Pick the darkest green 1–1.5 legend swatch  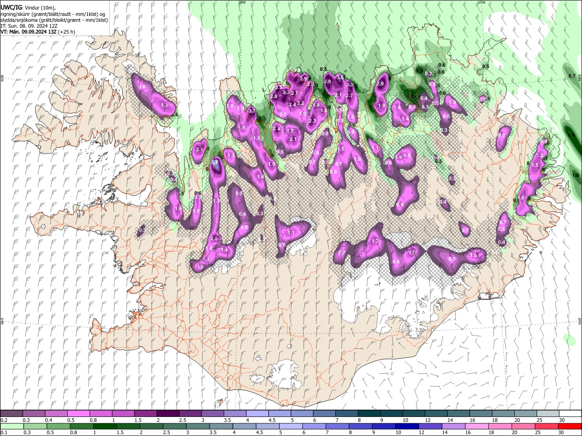point(105,426)
